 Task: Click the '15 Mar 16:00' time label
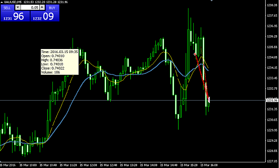tap(209, 165)
